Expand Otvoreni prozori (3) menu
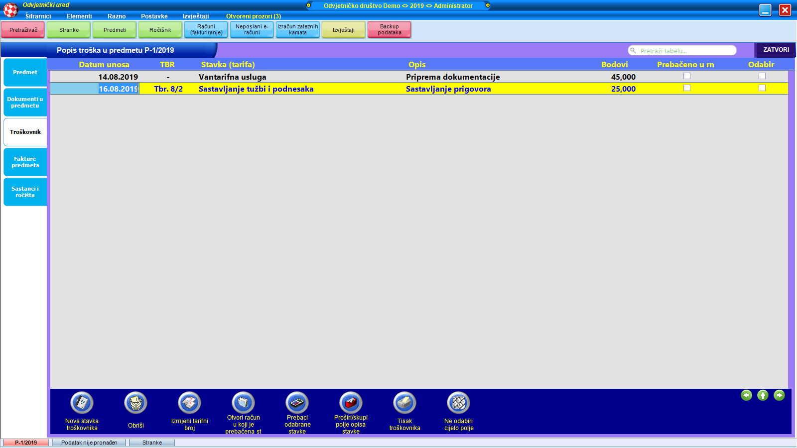The image size is (797, 448). [x=254, y=16]
